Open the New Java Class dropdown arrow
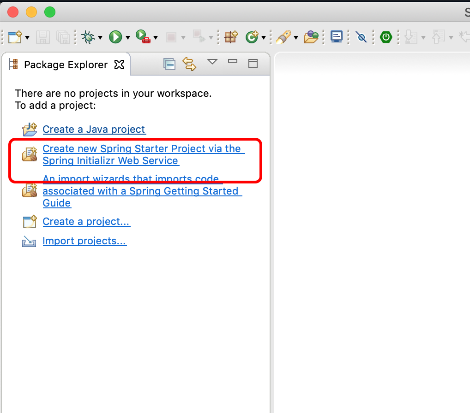Image resolution: width=470 pixels, height=413 pixels. point(264,38)
